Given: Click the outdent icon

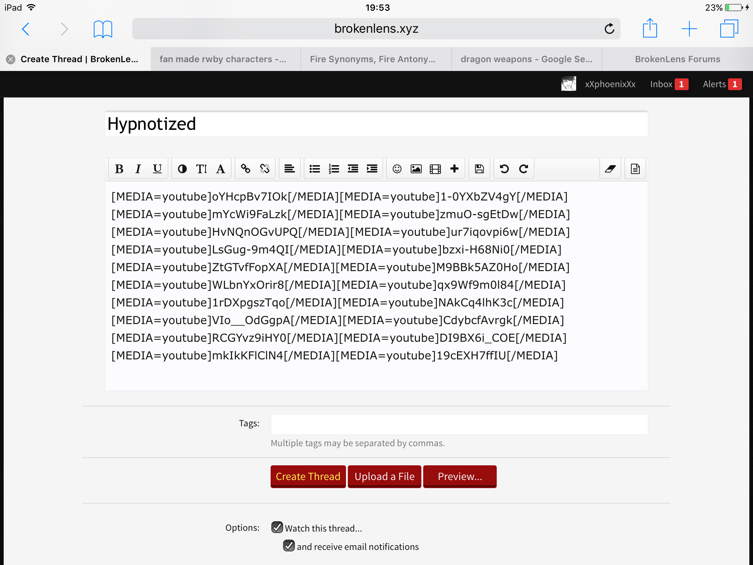Looking at the screenshot, I should click(x=353, y=169).
